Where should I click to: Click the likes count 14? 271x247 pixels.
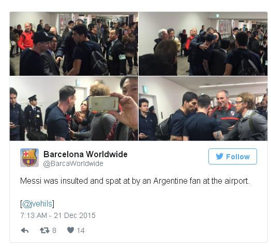click(x=81, y=230)
